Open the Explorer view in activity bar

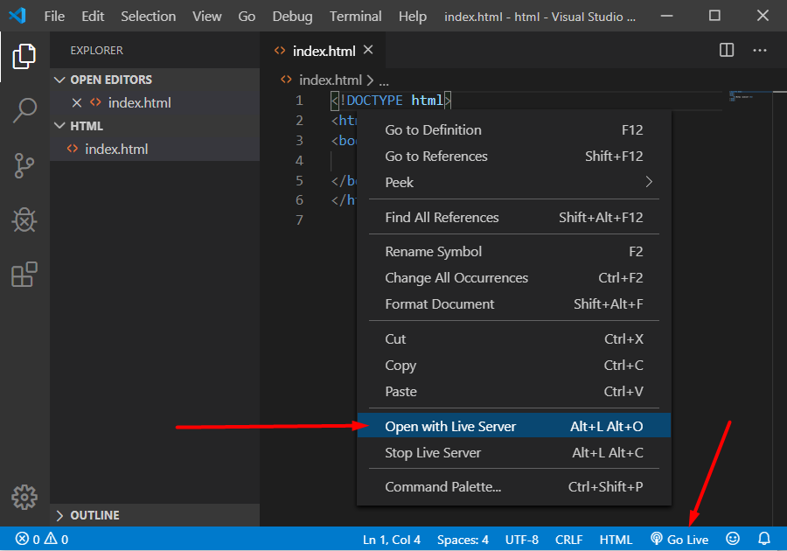point(24,56)
